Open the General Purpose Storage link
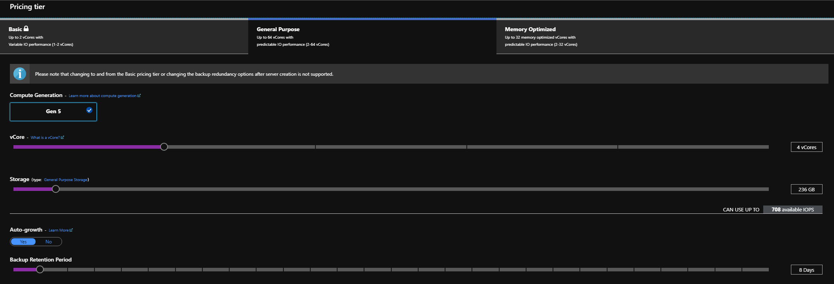Screen dimensions: 834x284 pyautogui.click(x=66, y=180)
